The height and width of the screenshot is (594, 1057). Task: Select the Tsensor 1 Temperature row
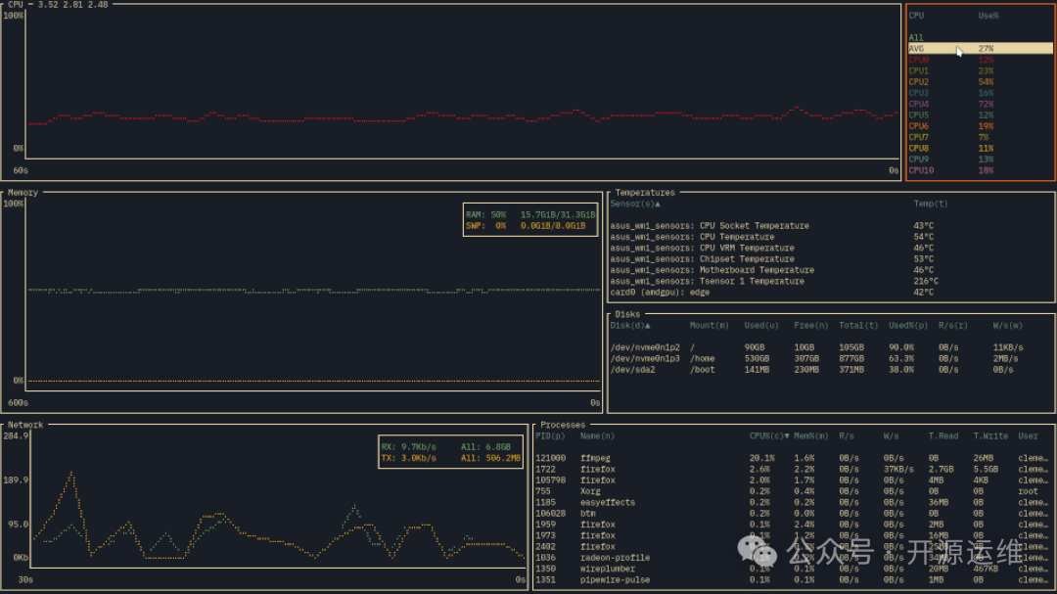(752, 281)
